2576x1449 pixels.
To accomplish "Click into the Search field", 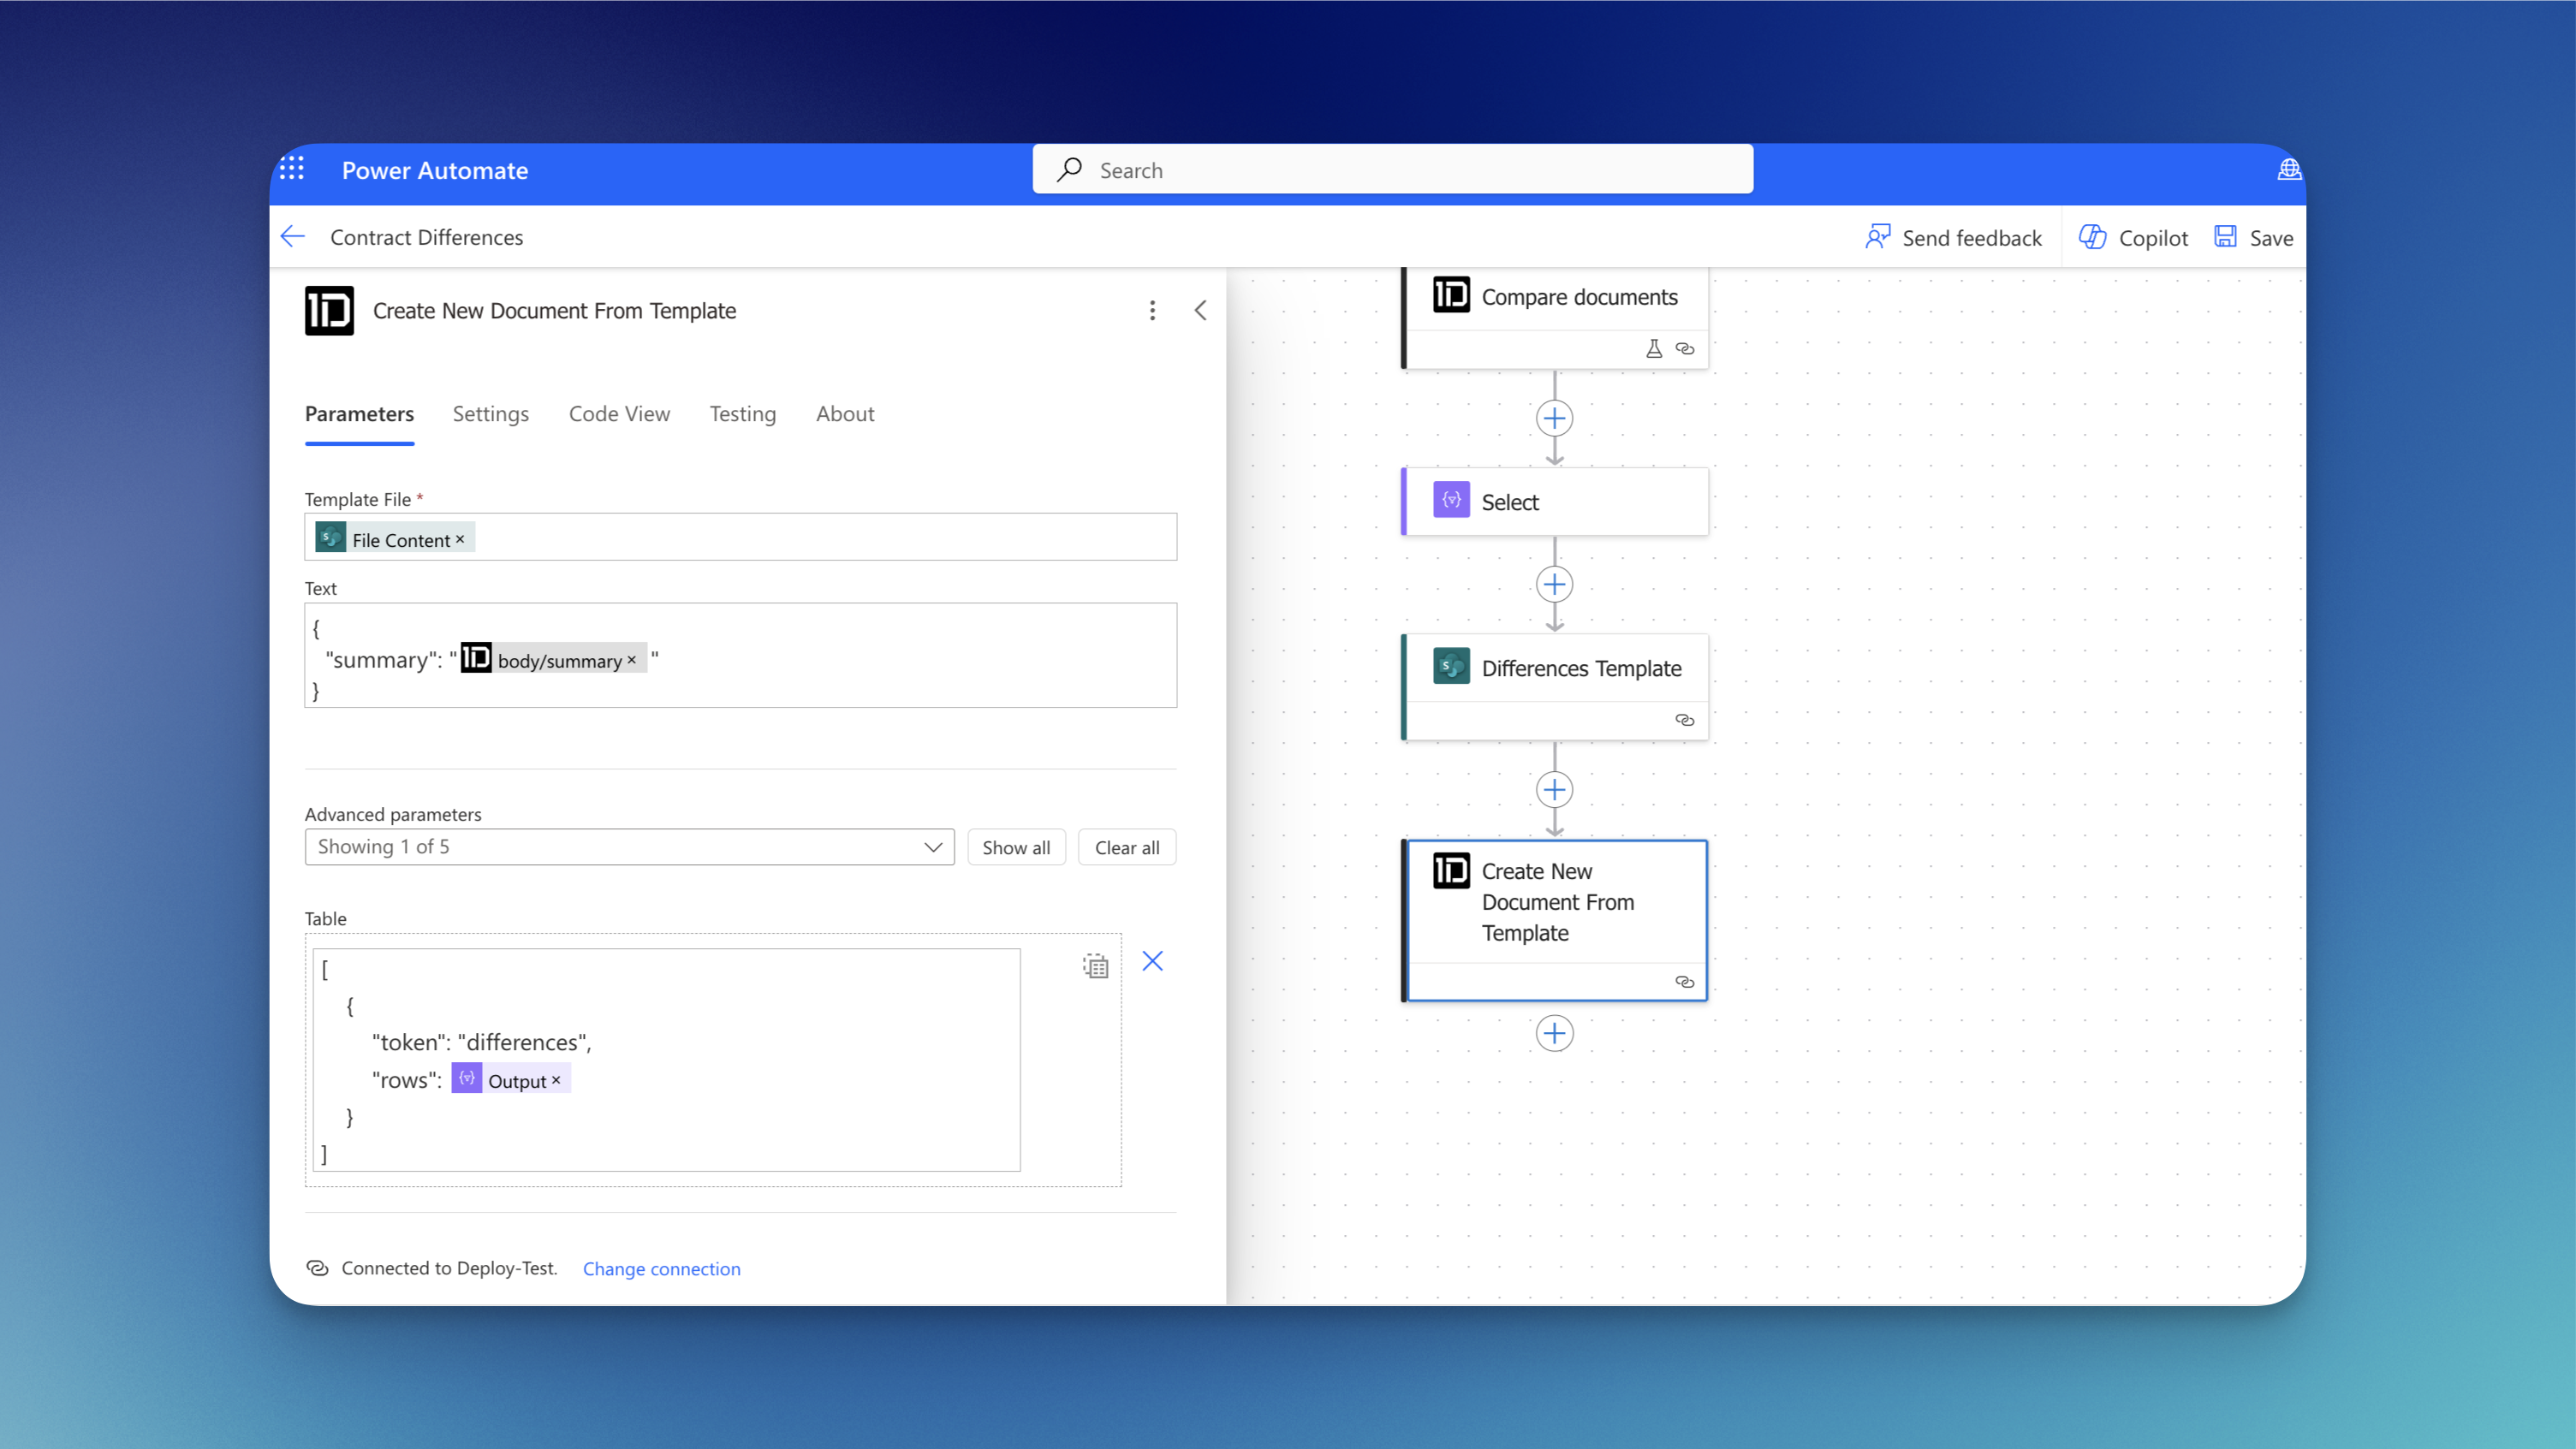I will [x=1392, y=170].
